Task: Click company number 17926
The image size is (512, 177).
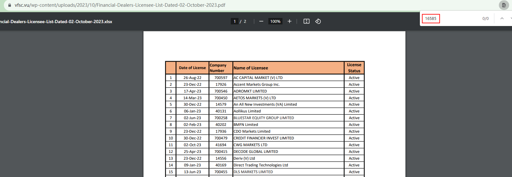Action: [221, 84]
